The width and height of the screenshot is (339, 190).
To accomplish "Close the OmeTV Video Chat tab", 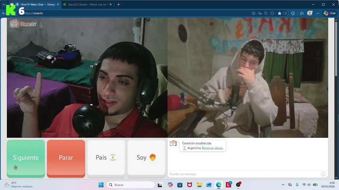I will [58, 4].
